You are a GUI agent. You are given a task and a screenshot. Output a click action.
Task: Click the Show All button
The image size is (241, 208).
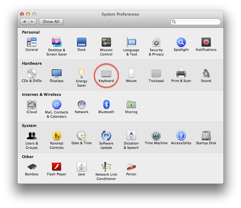[51, 22]
